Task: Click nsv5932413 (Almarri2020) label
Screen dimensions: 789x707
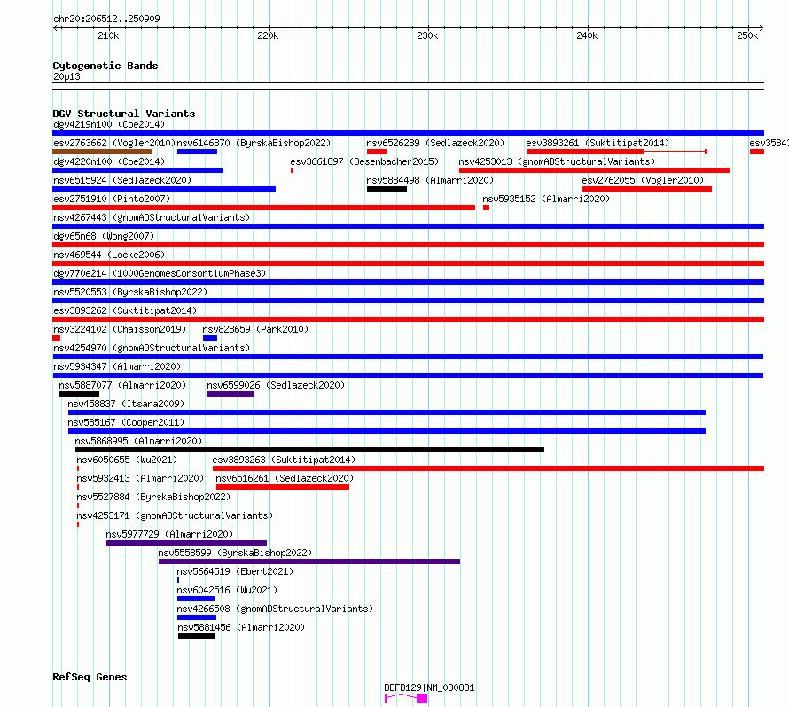Action: pos(140,478)
